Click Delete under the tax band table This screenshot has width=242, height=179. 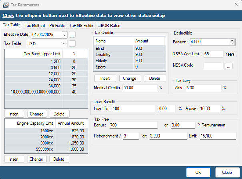pos(59,114)
